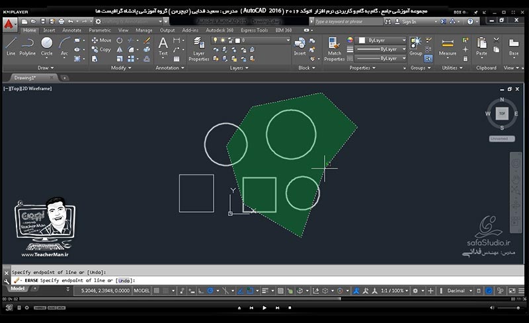Click the Erase tool icon
Image resolution: width=529 pixels, height=323 pixels.
(147, 40)
